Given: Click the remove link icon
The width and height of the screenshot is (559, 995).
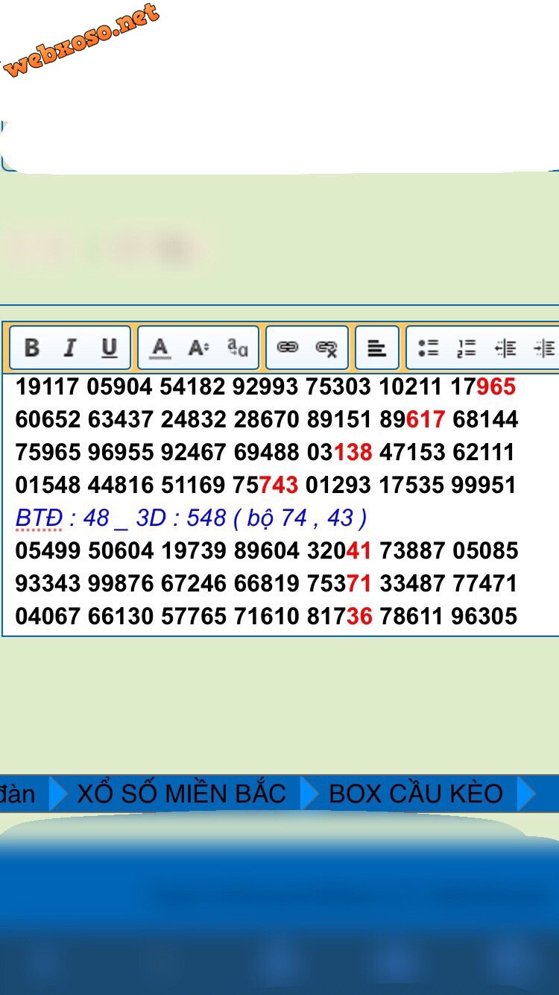Looking at the screenshot, I should (326, 348).
